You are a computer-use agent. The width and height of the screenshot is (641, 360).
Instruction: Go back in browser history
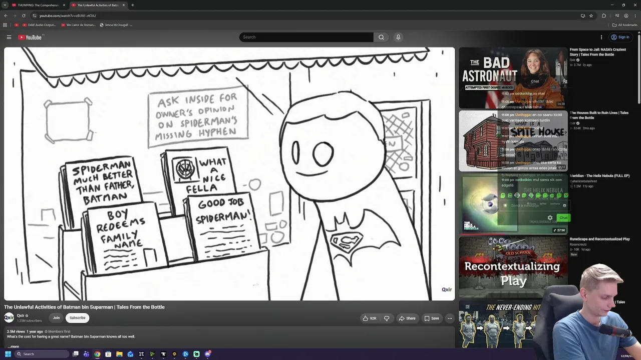point(6,15)
